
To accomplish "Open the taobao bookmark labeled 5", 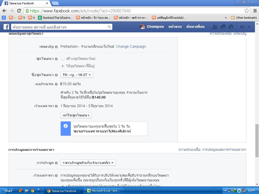I will pyautogui.click(x=21, y=18).
